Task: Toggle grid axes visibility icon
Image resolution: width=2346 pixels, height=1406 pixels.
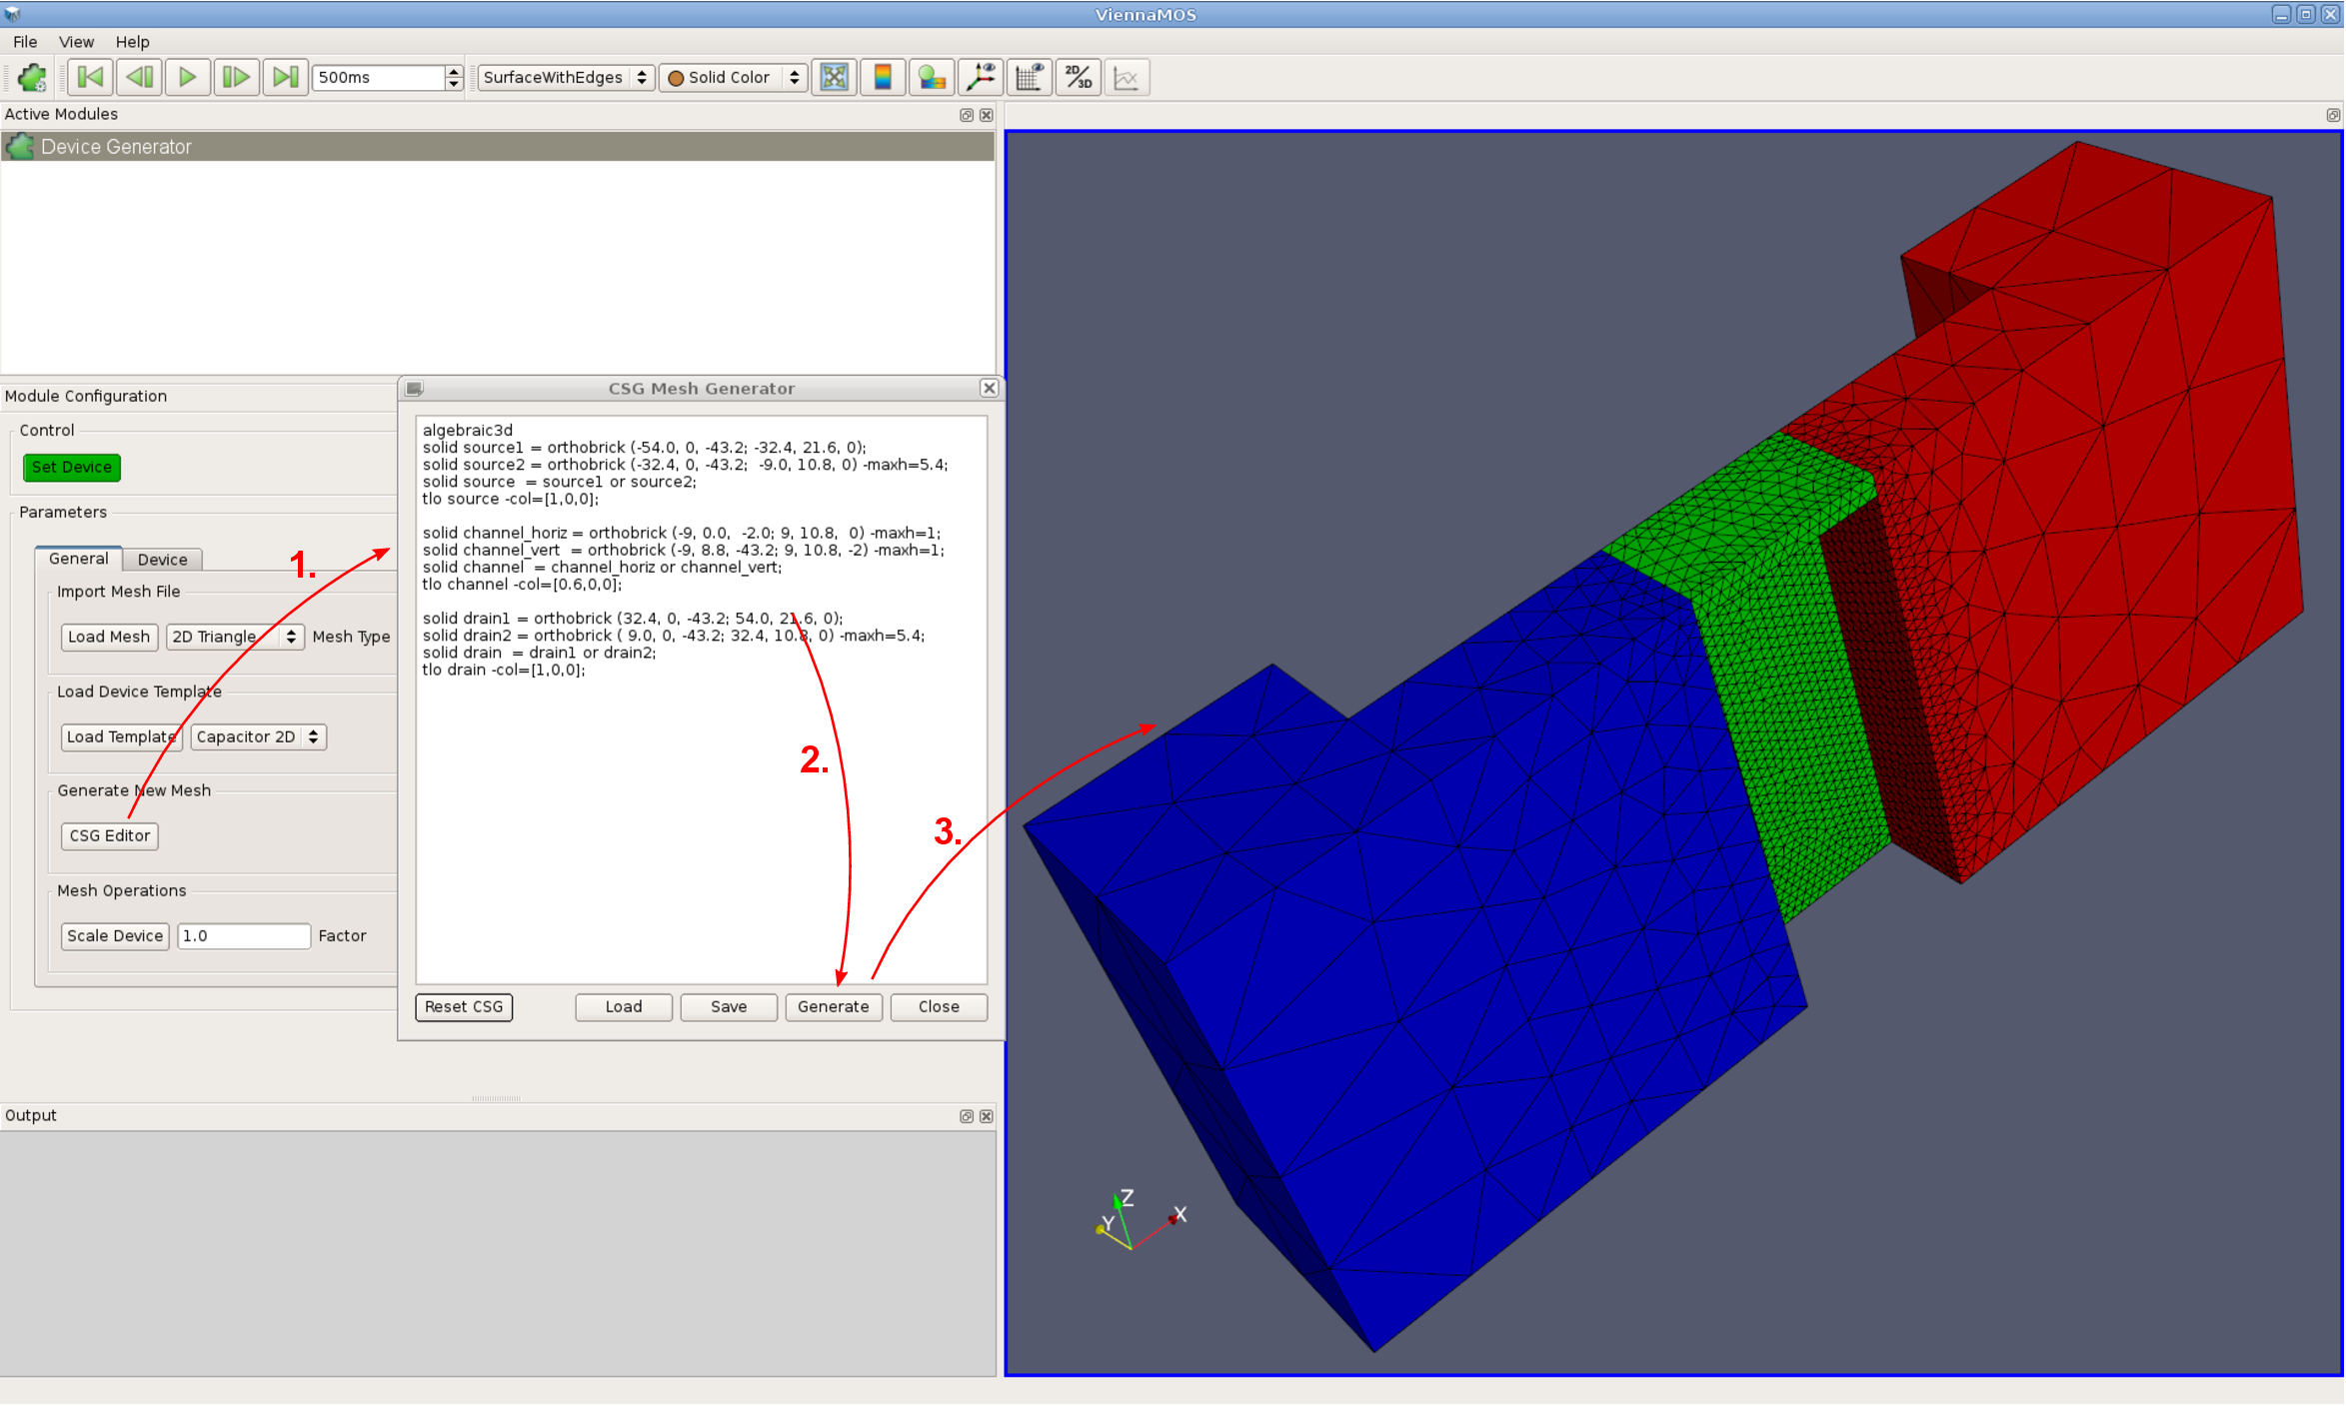Action: (x=1030, y=77)
